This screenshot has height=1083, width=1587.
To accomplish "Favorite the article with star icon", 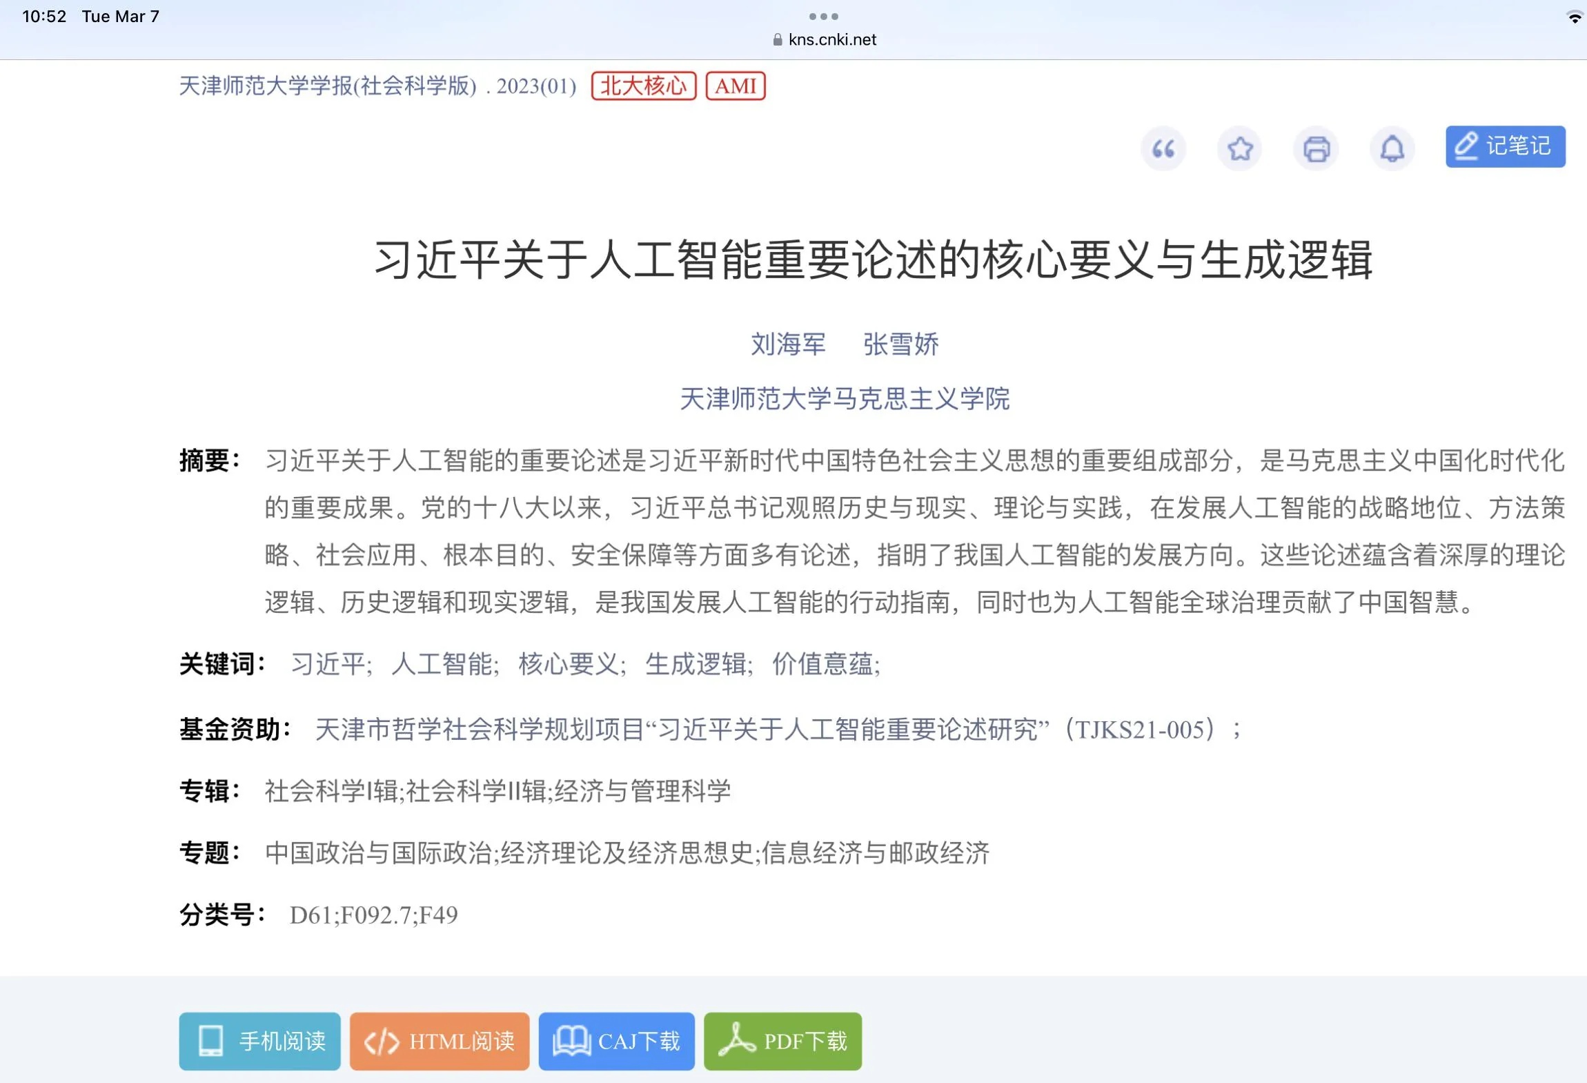I will coord(1240,148).
